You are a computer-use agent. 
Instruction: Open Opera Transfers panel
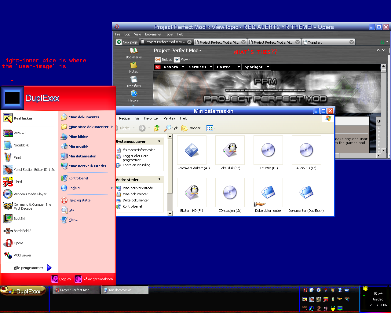pos(134,82)
